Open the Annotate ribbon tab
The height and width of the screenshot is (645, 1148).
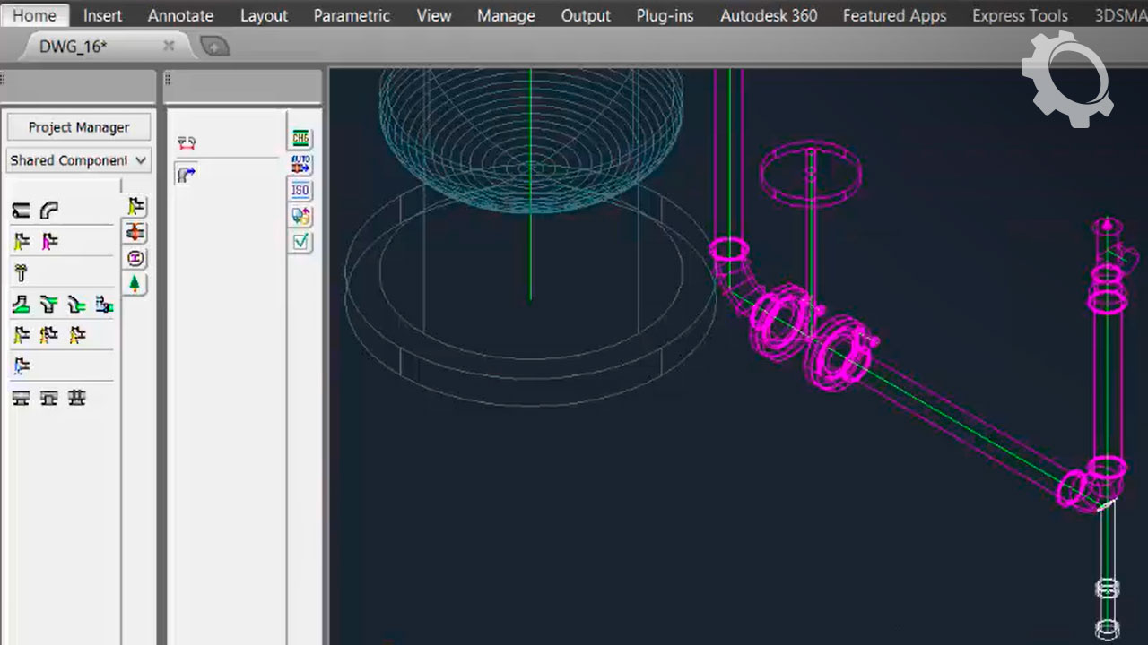(x=180, y=15)
